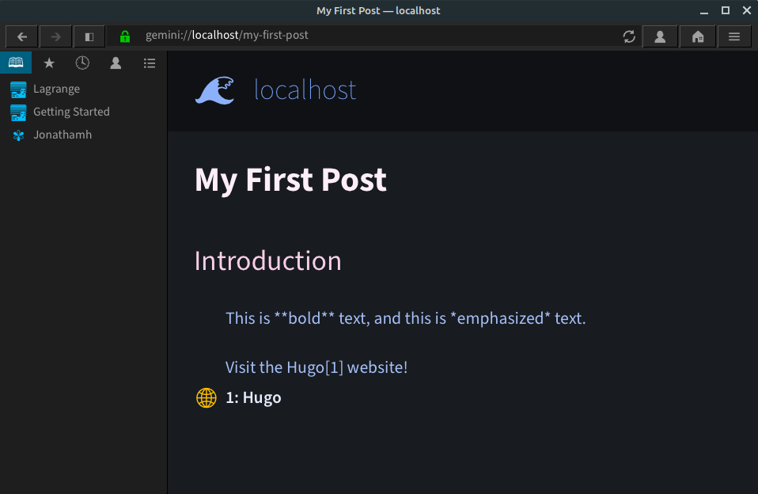Screen dimensions: 758x494
Task: Open the hamburger main menu
Action: [734, 36]
